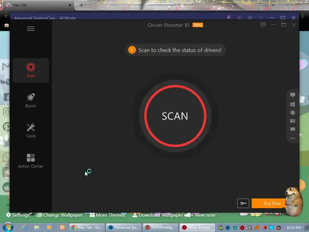Switch to New Tab - Google Chrome taskbar button
The width and height of the screenshot is (309, 232).
click(87, 227)
